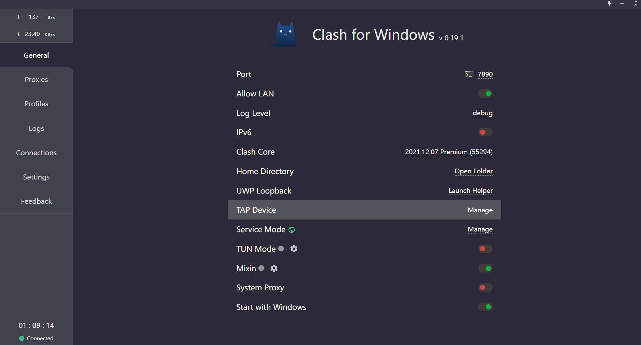Image resolution: width=641 pixels, height=345 pixels.
Task: Click Manage for TAP Device
Action: click(x=480, y=210)
